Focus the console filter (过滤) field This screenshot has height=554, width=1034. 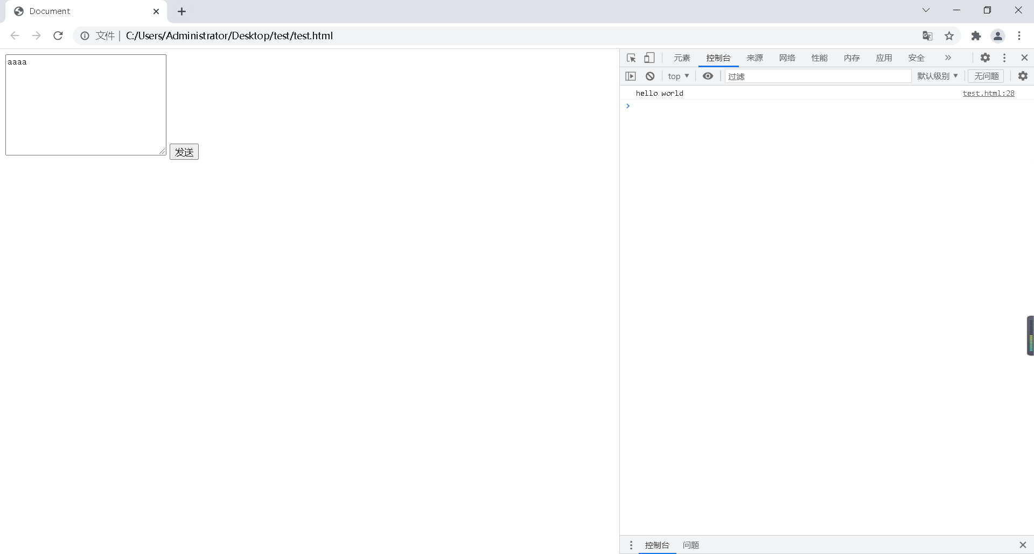[818, 76]
